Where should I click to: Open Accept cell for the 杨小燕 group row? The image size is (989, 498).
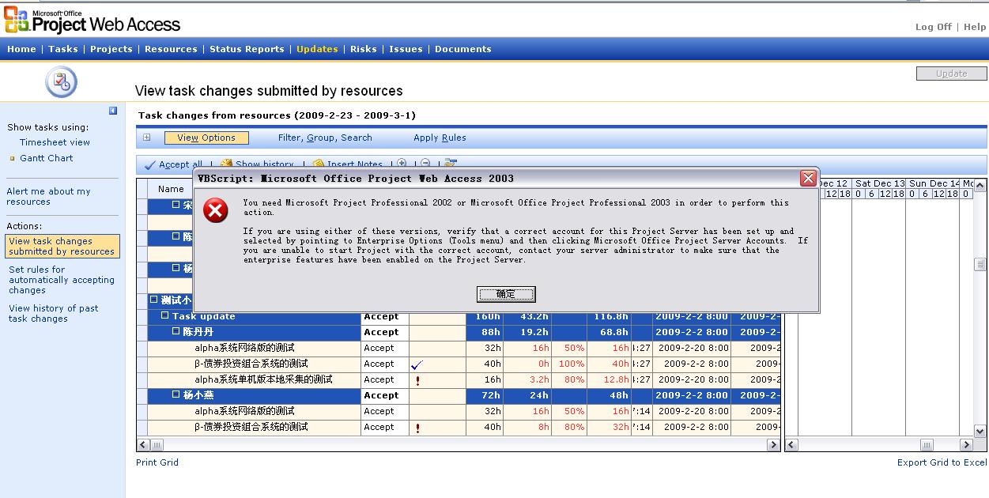point(385,395)
